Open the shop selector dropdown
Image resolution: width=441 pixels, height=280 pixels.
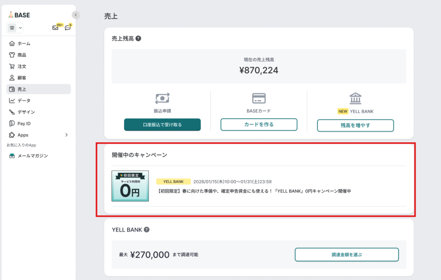(15, 28)
